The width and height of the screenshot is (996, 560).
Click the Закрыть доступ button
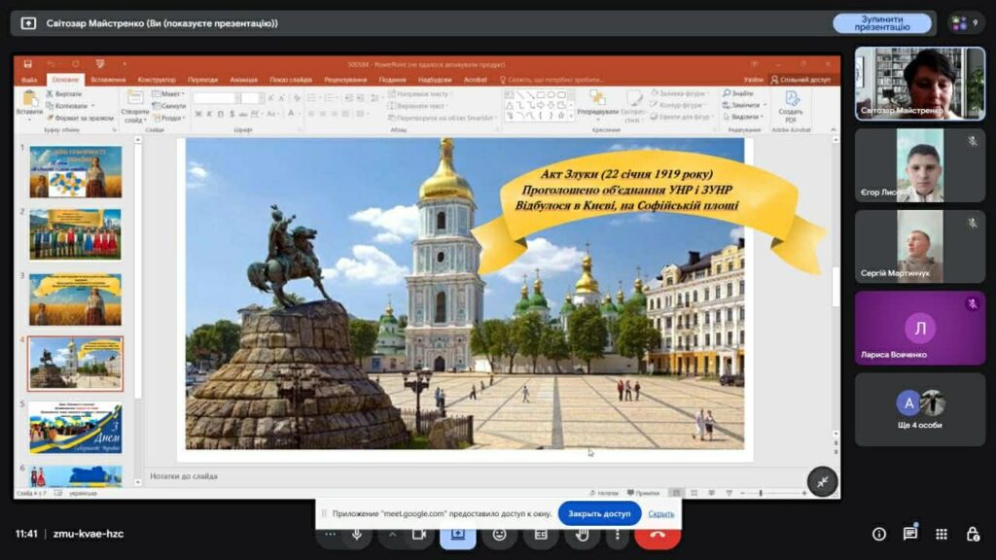pos(599,513)
